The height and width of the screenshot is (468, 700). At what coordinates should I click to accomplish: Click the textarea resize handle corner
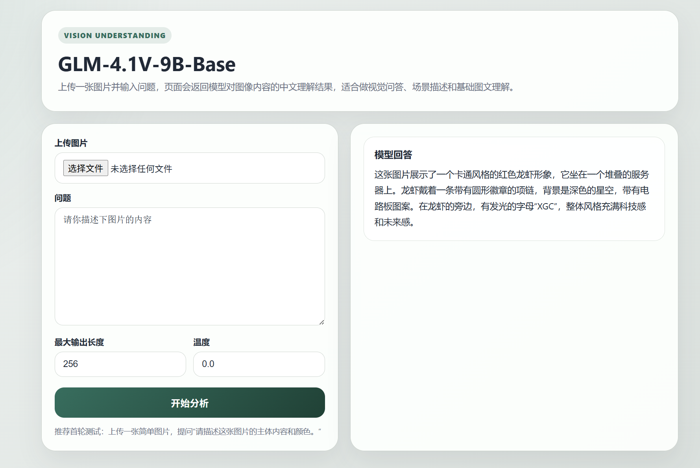(321, 322)
